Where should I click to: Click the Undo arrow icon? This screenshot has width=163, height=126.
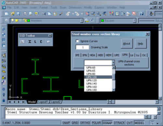coord(68,14)
